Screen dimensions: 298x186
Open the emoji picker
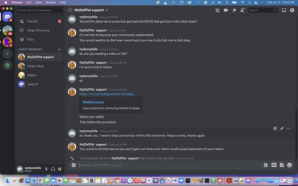(289, 165)
